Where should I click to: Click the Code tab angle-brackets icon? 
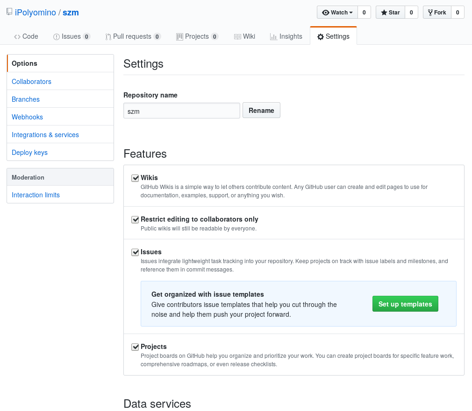(x=17, y=37)
